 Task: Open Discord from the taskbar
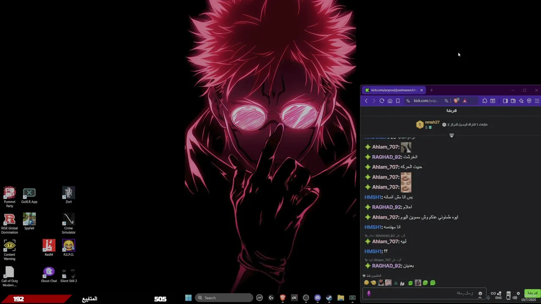(317, 298)
